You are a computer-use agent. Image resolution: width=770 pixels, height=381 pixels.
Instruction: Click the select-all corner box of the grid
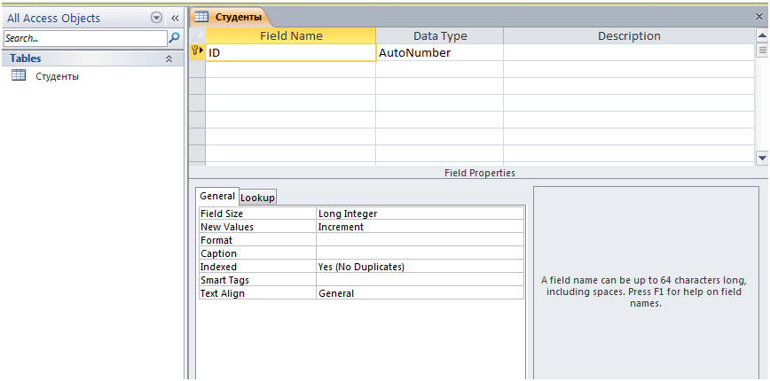click(x=197, y=35)
